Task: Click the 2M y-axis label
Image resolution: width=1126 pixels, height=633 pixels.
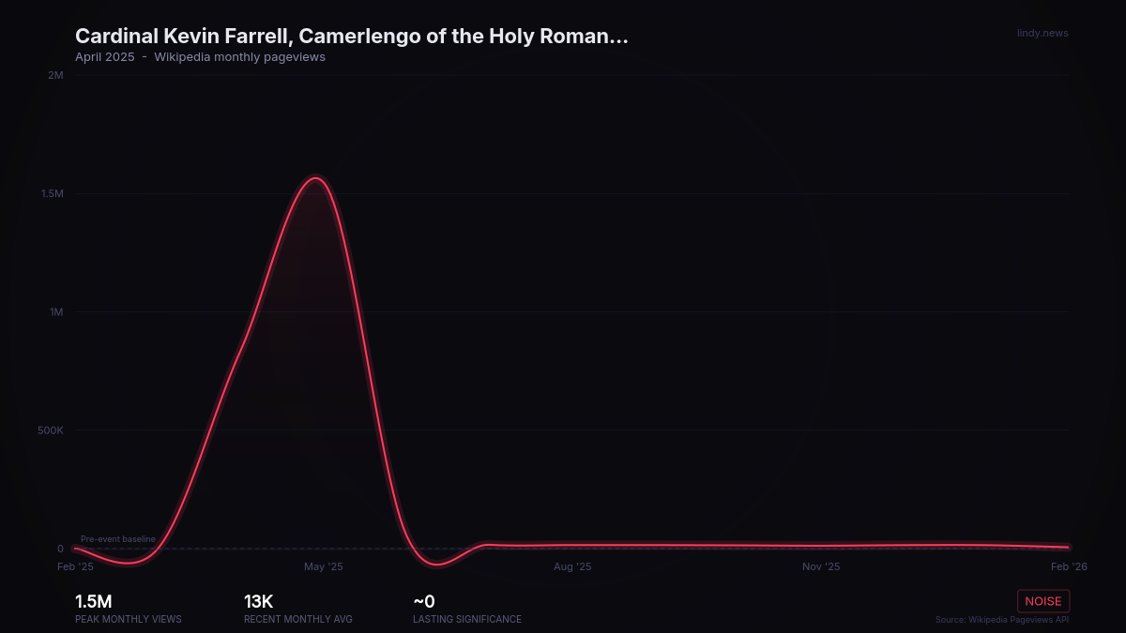Action: tap(55, 75)
